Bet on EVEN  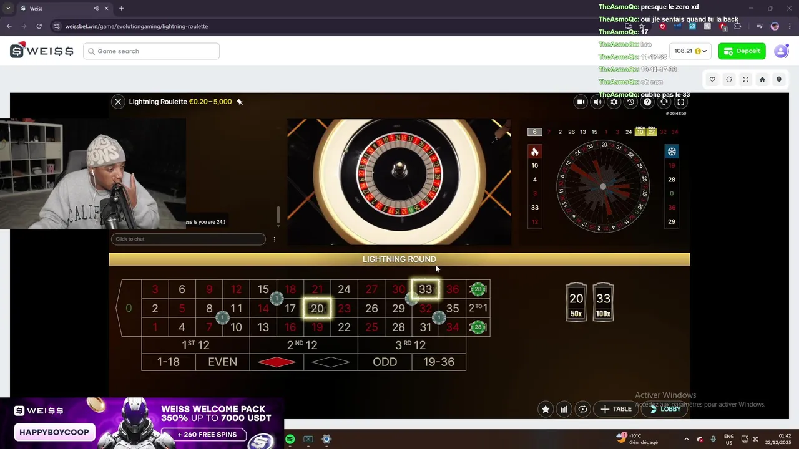(222, 362)
